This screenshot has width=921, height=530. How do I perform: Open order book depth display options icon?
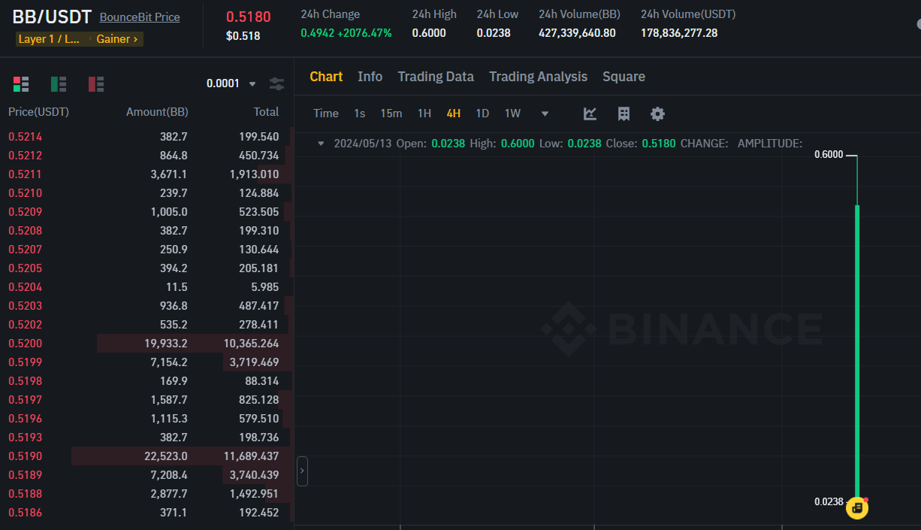tap(276, 84)
